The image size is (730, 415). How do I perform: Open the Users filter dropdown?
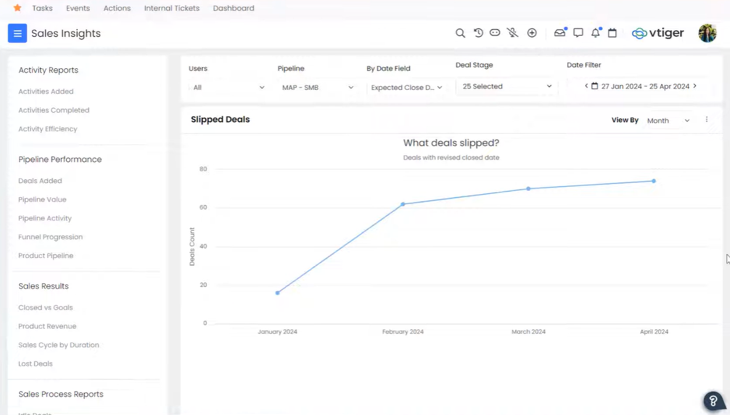point(228,87)
